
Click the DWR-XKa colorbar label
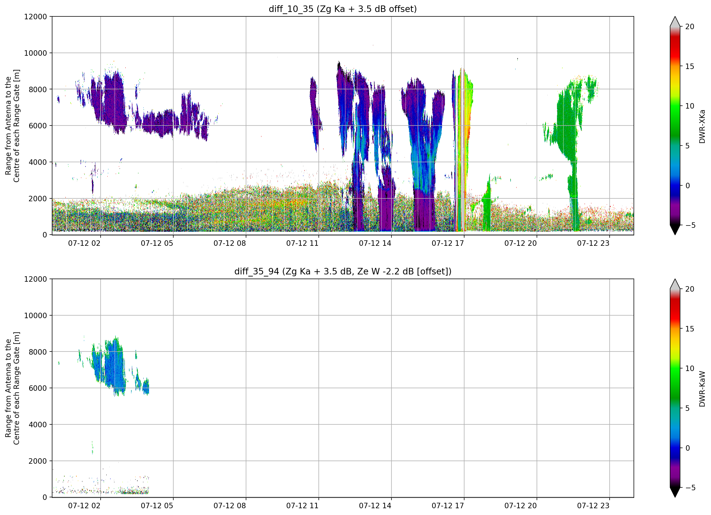702,126
